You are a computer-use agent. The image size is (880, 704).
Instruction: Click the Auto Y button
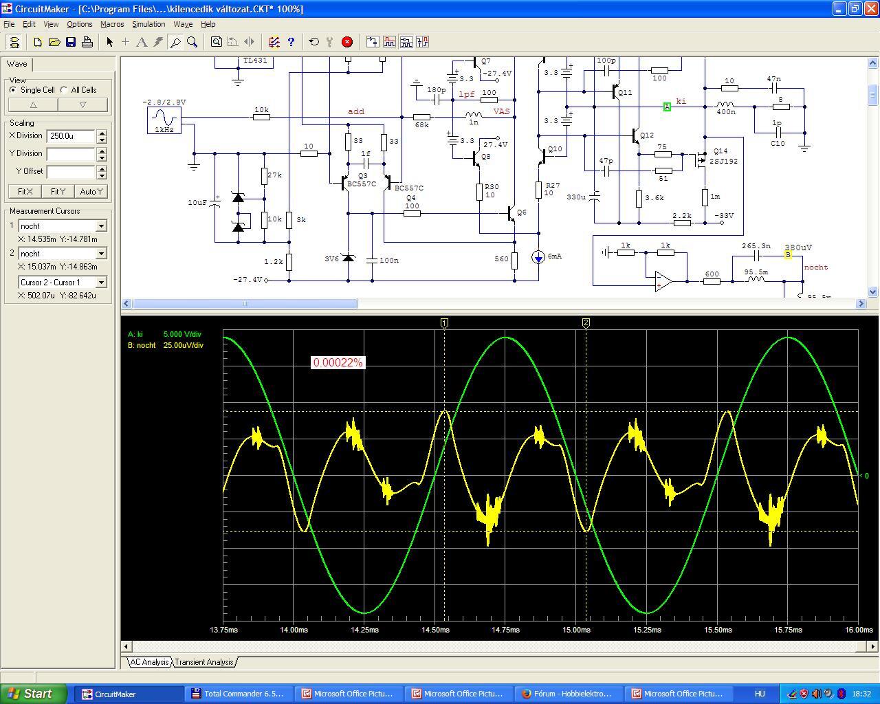[91, 192]
